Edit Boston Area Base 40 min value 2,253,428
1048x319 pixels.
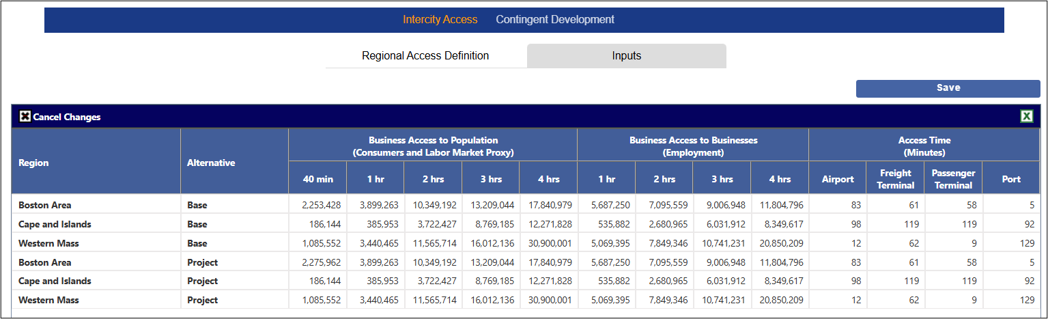[317, 205]
